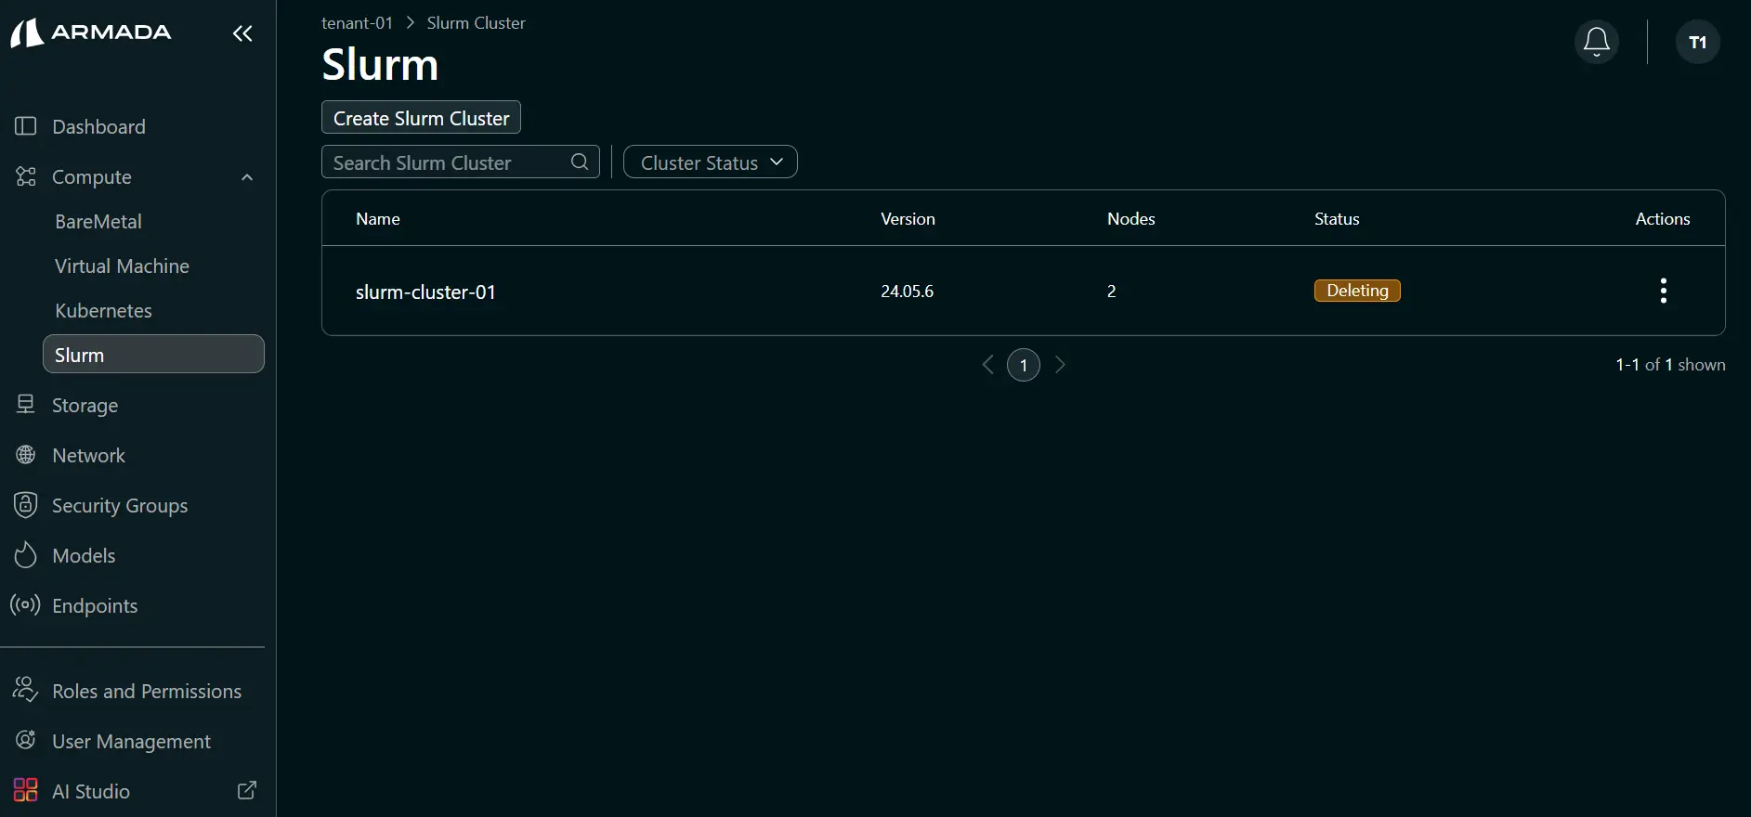The image size is (1751, 817).
Task: Click the Slurm page heading
Action: 380,64
